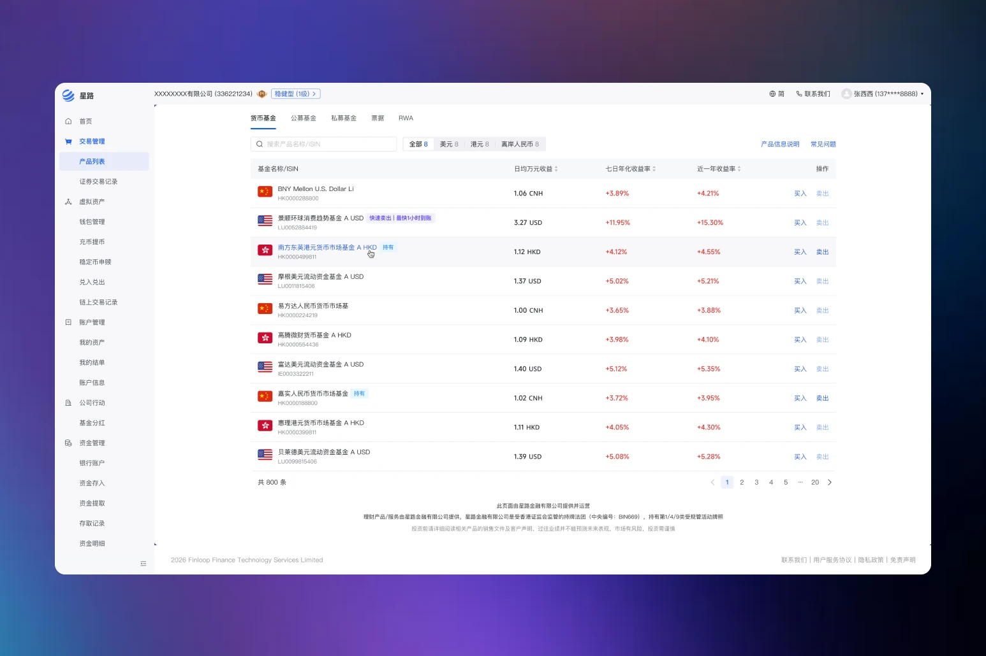This screenshot has height=656, width=986.
Task: Toggle sorting on 日均万元收益 column
Action: [x=556, y=169]
